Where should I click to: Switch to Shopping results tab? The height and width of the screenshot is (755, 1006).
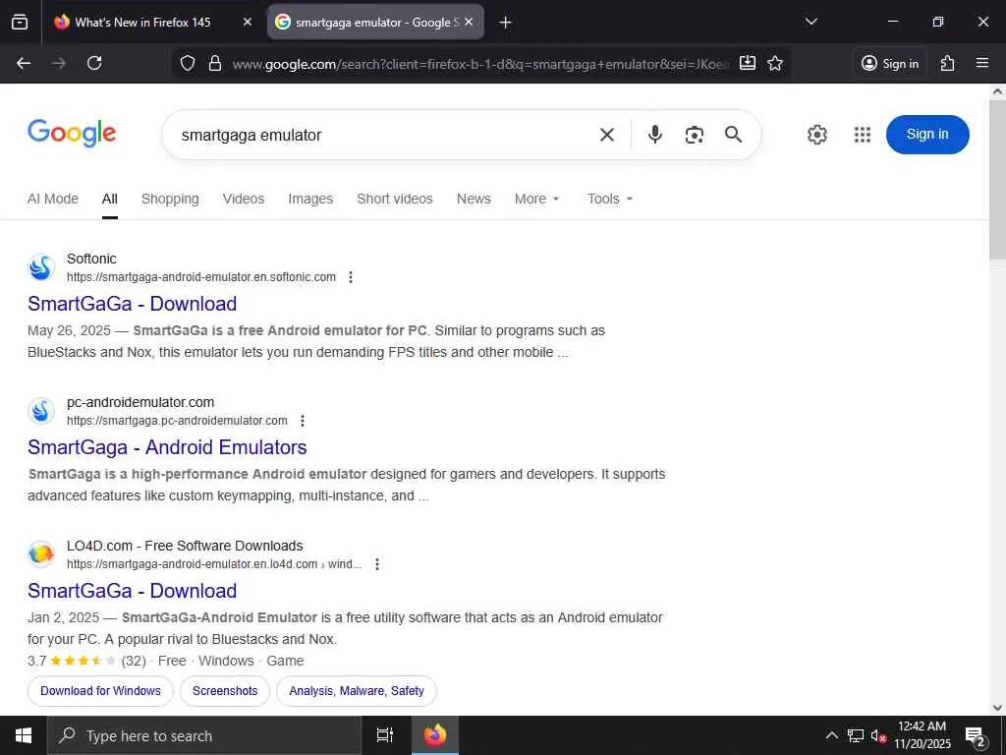(x=170, y=199)
